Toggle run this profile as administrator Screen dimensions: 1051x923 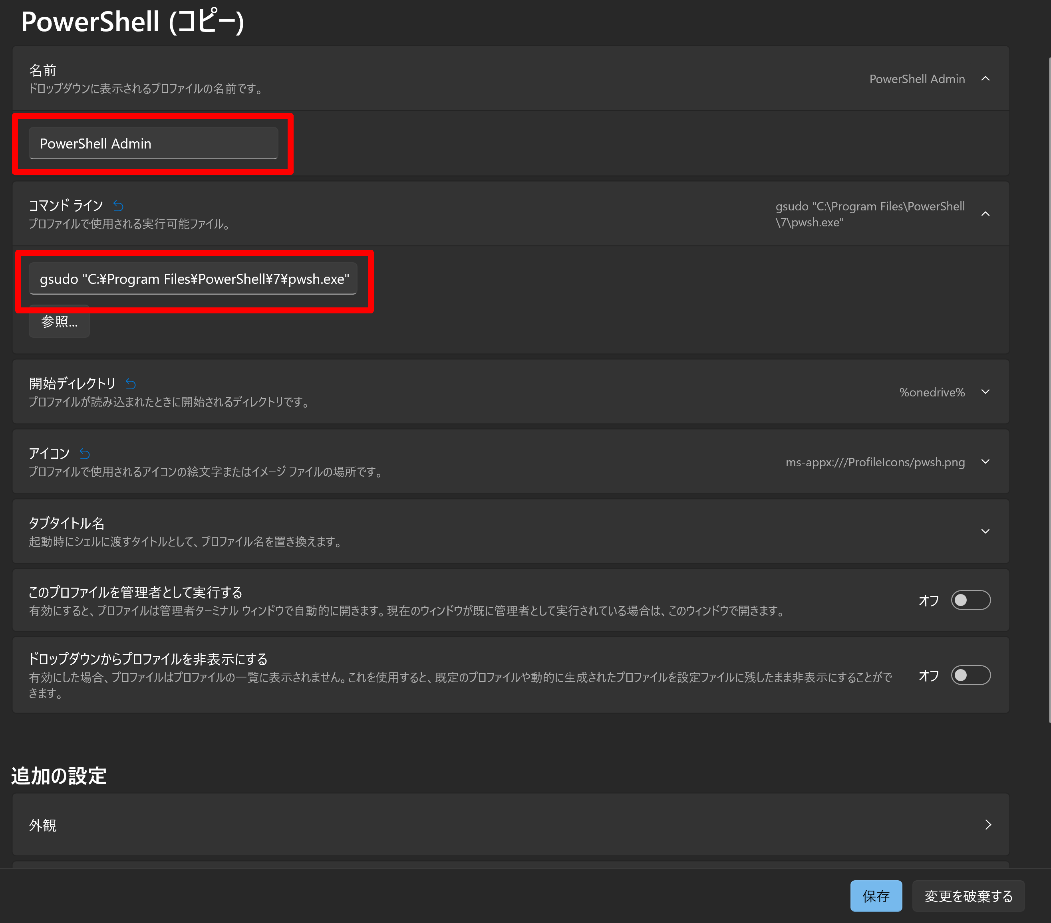coord(970,600)
